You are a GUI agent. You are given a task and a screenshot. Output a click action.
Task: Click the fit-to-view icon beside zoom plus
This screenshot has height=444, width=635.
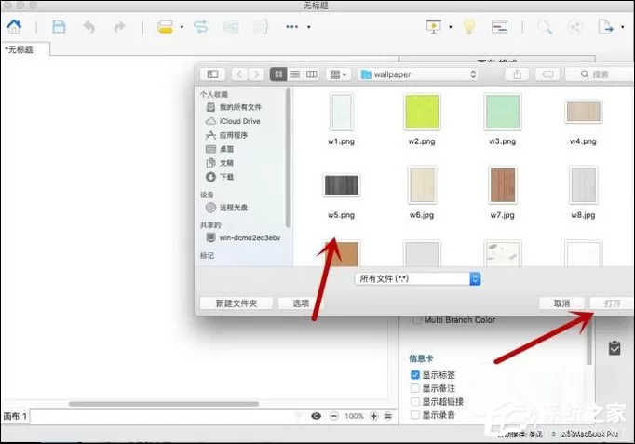point(388,416)
